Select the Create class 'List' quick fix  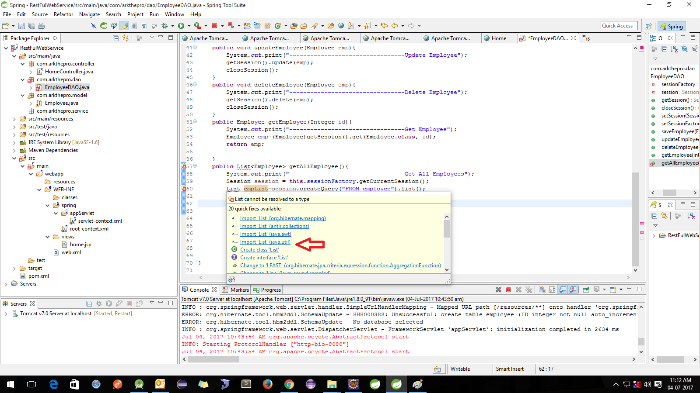[x=259, y=249]
